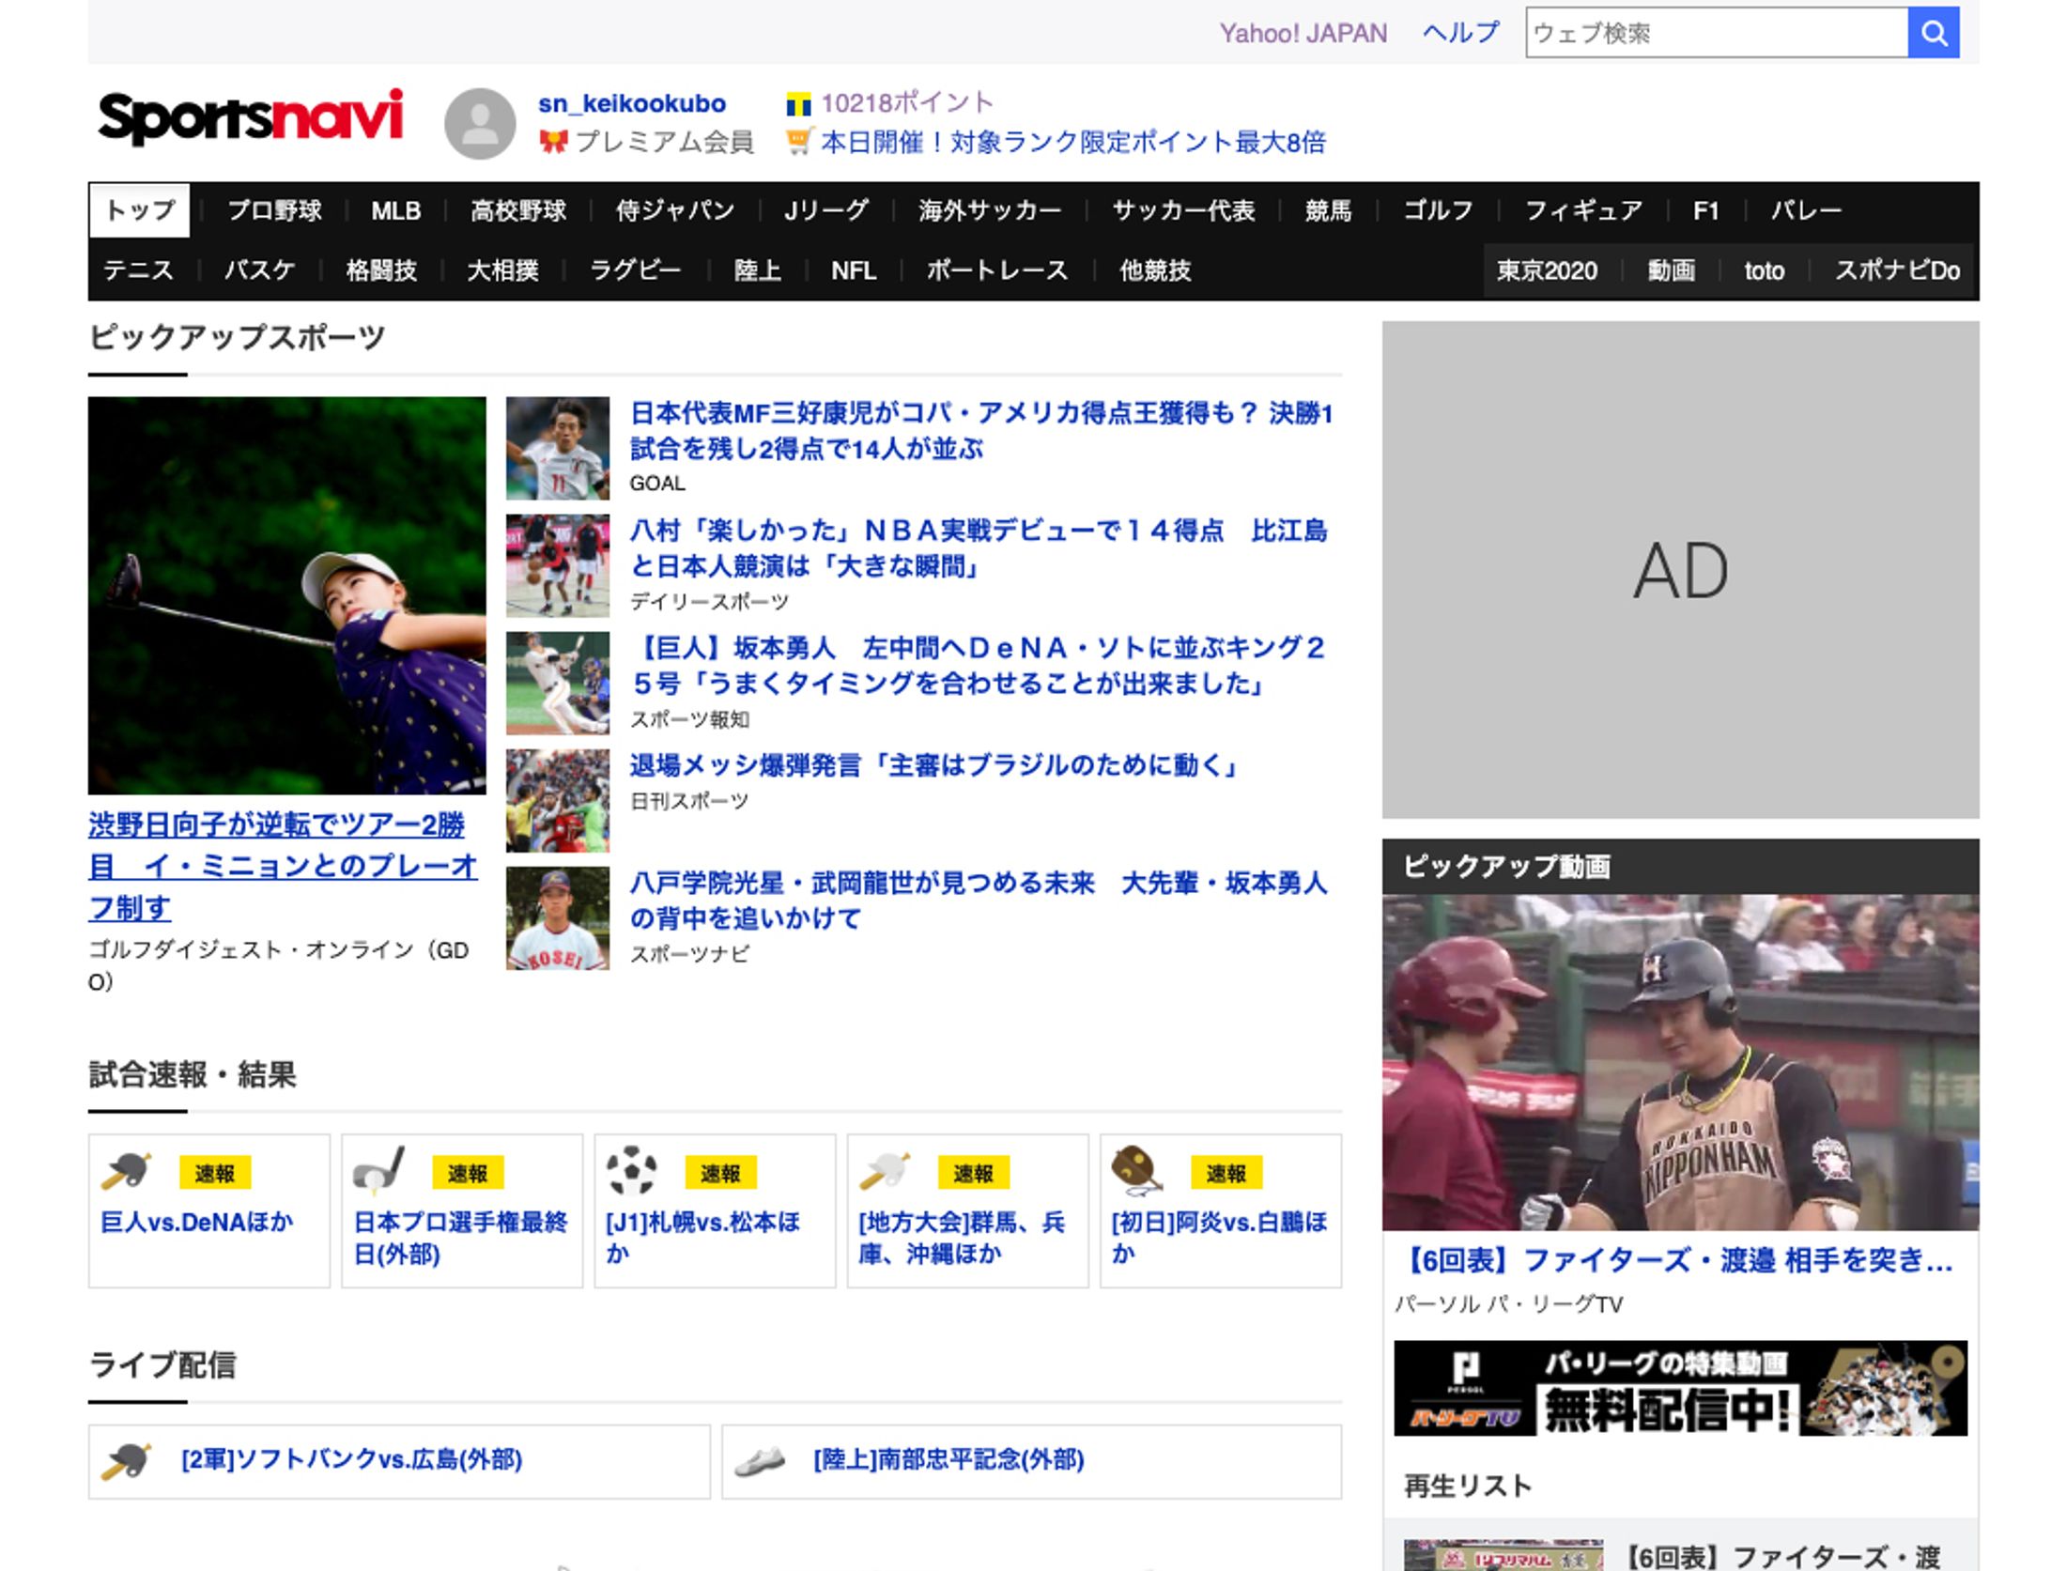This screenshot has width=2051, height=1571.
Task: Click the T-point icon beside 10218ポイント
Action: [x=798, y=104]
